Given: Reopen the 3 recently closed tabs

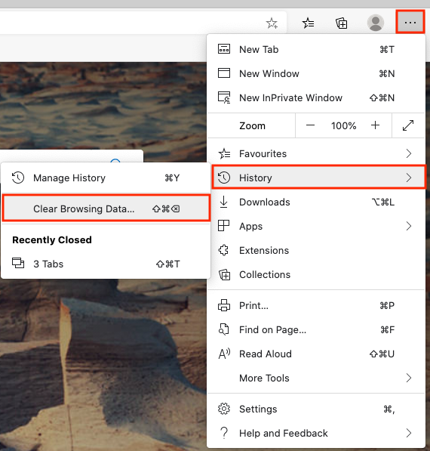Looking at the screenshot, I should tap(106, 264).
